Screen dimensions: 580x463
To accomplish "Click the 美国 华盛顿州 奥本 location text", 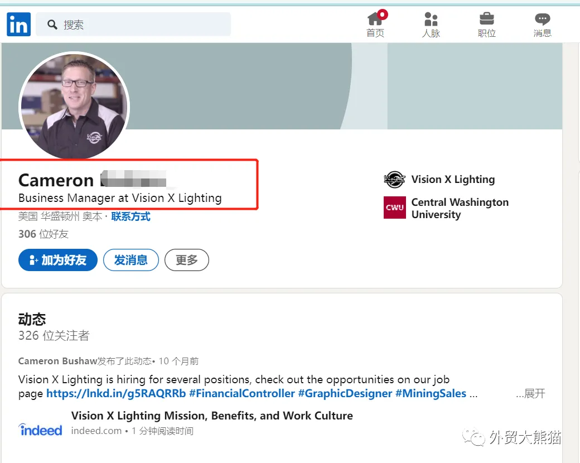I will 60,216.
